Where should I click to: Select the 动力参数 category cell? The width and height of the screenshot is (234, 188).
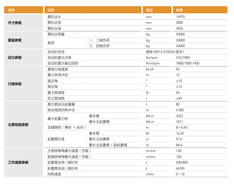24,57
